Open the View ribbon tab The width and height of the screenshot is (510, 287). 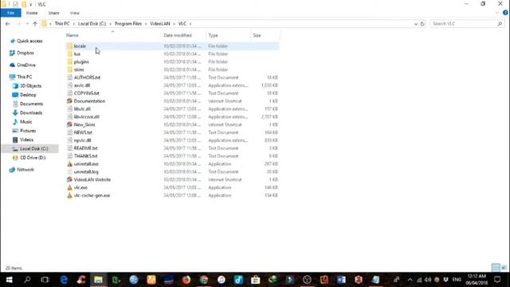[74, 13]
